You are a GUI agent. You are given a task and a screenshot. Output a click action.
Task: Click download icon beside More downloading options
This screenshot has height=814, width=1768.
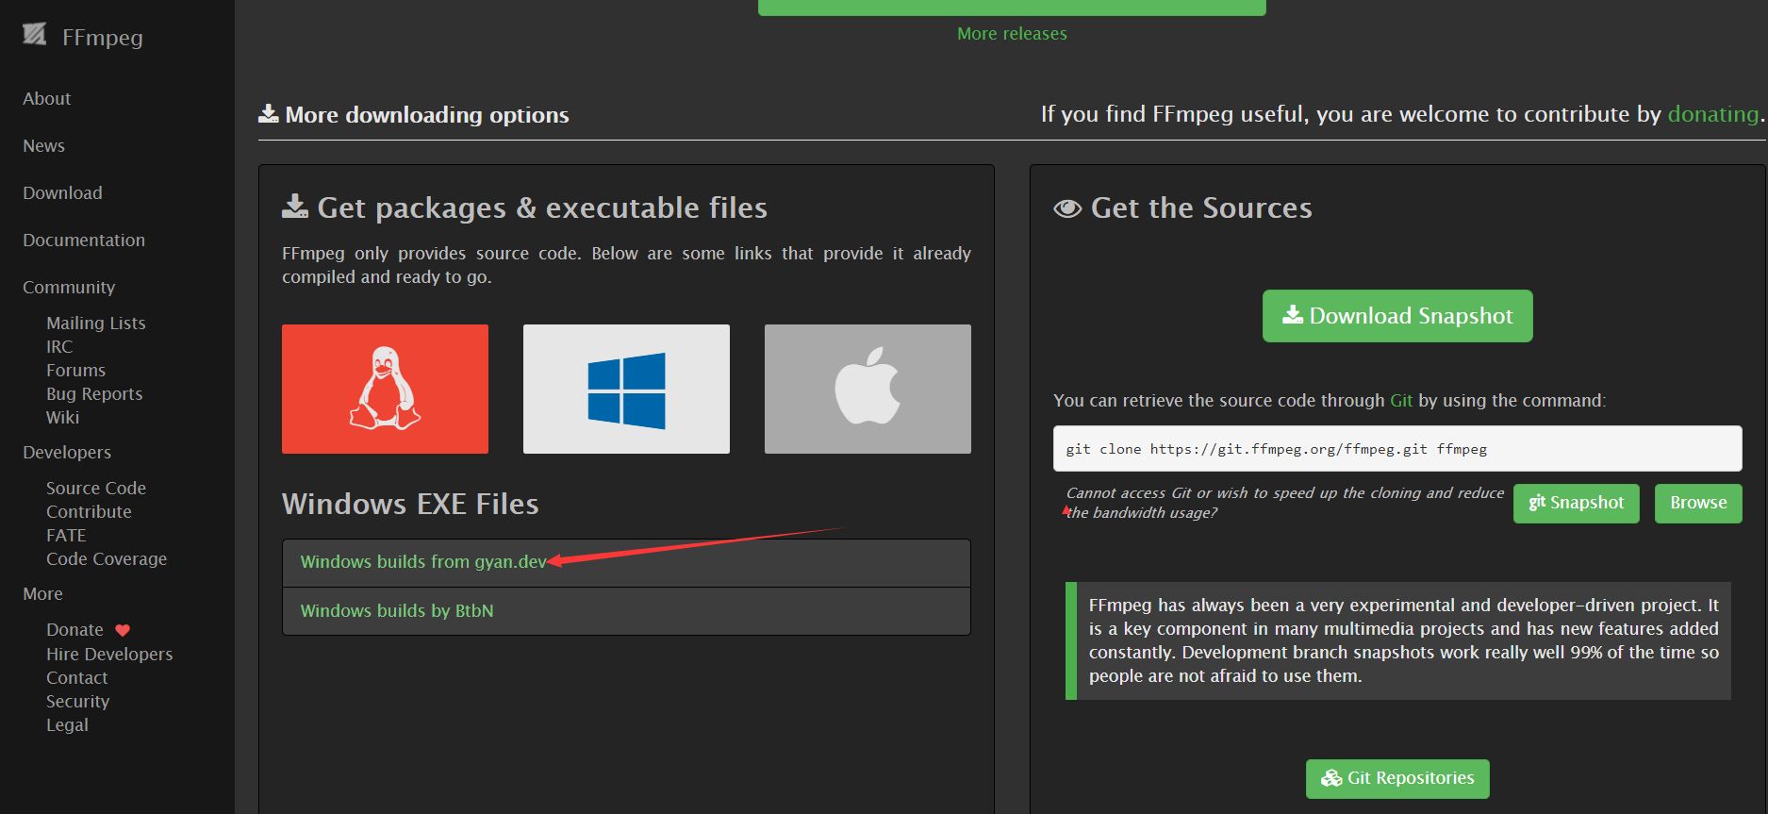pyautogui.click(x=269, y=114)
